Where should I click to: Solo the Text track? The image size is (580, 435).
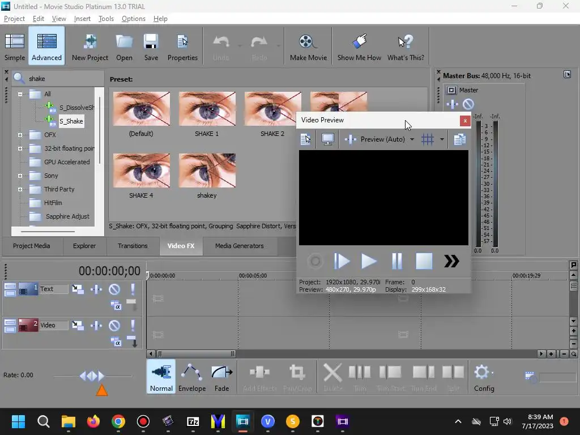pos(133,289)
